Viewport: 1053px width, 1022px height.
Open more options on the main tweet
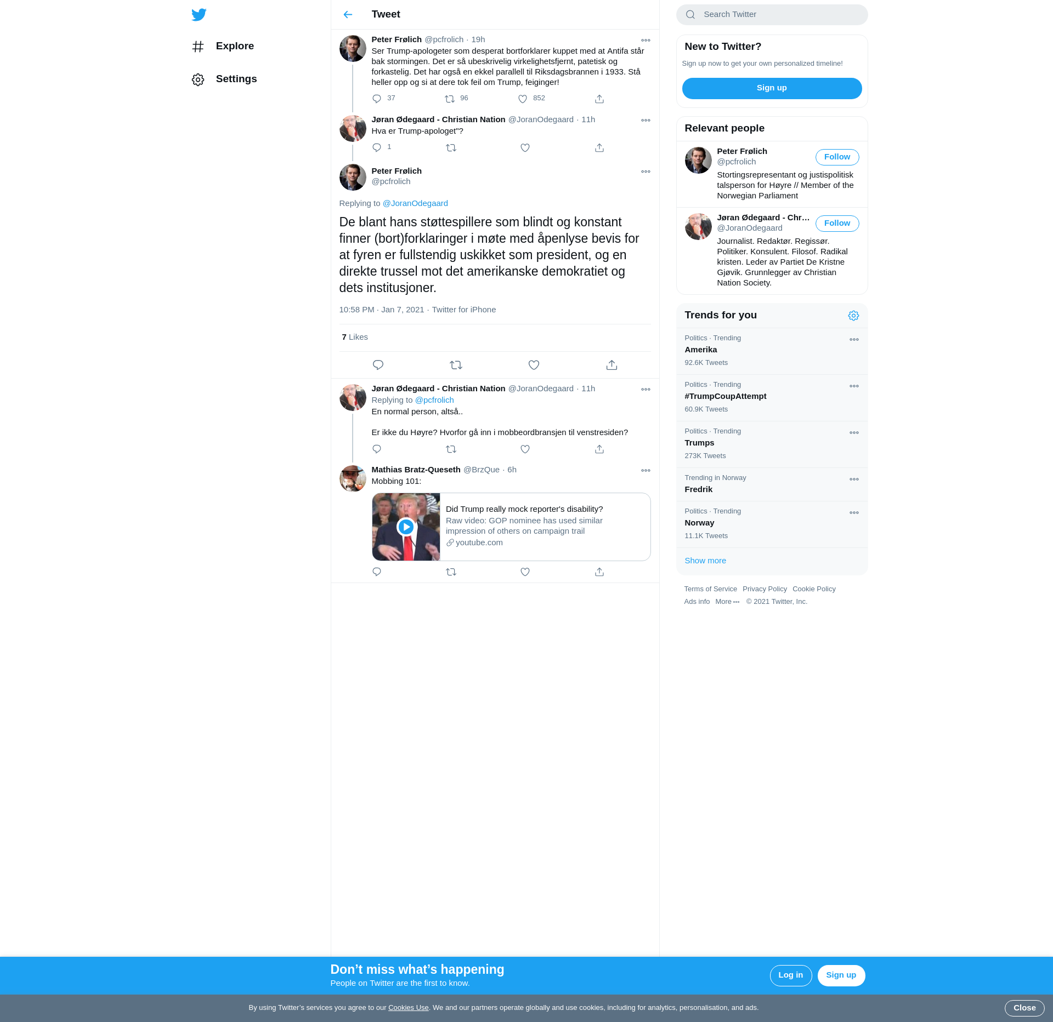[x=646, y=172]
